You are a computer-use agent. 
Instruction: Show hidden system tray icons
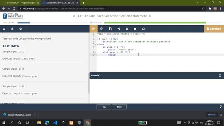coord(185,123)
